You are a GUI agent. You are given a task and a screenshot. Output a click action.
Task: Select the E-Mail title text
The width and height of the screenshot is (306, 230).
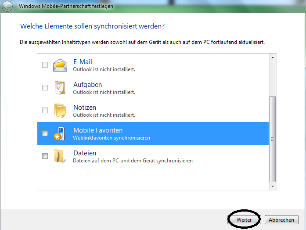pyautogui.click(x=83, y=62)
